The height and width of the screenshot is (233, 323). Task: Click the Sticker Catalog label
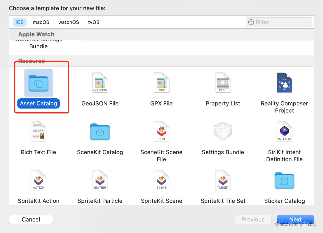click(x=284, y=201)
